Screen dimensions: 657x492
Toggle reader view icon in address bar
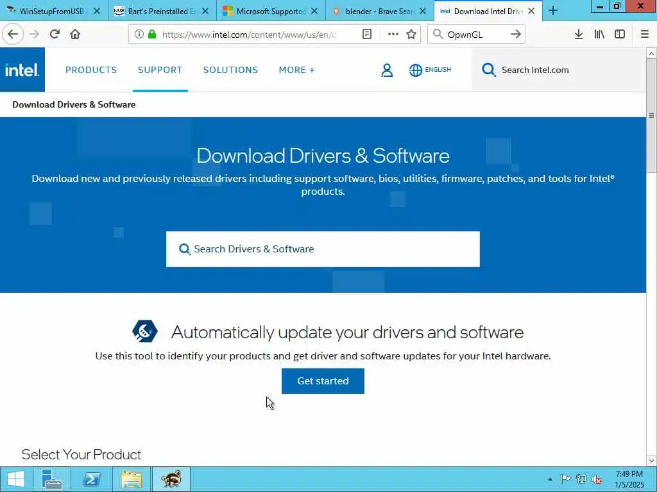tap(366, 34)
